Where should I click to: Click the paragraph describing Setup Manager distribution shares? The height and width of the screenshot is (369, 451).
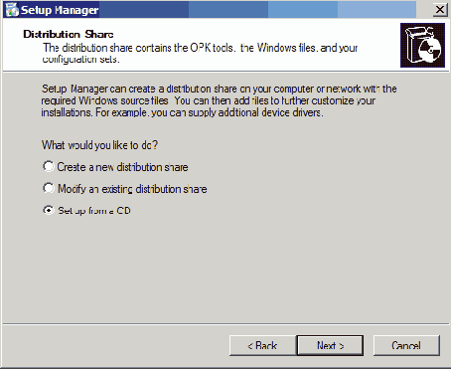coord(219,100)
